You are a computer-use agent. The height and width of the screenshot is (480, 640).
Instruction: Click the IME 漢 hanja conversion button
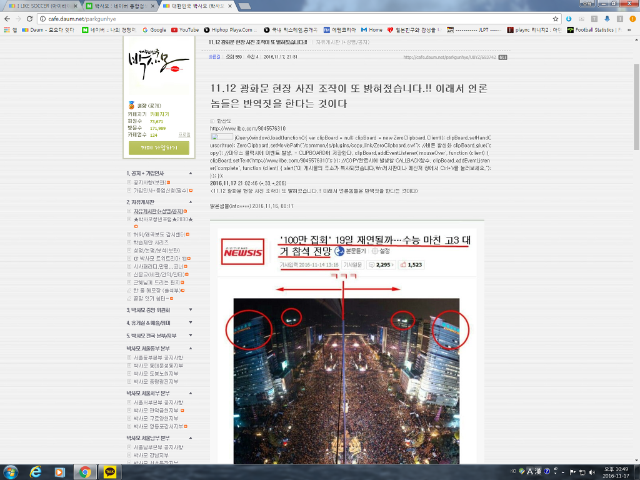538,471
